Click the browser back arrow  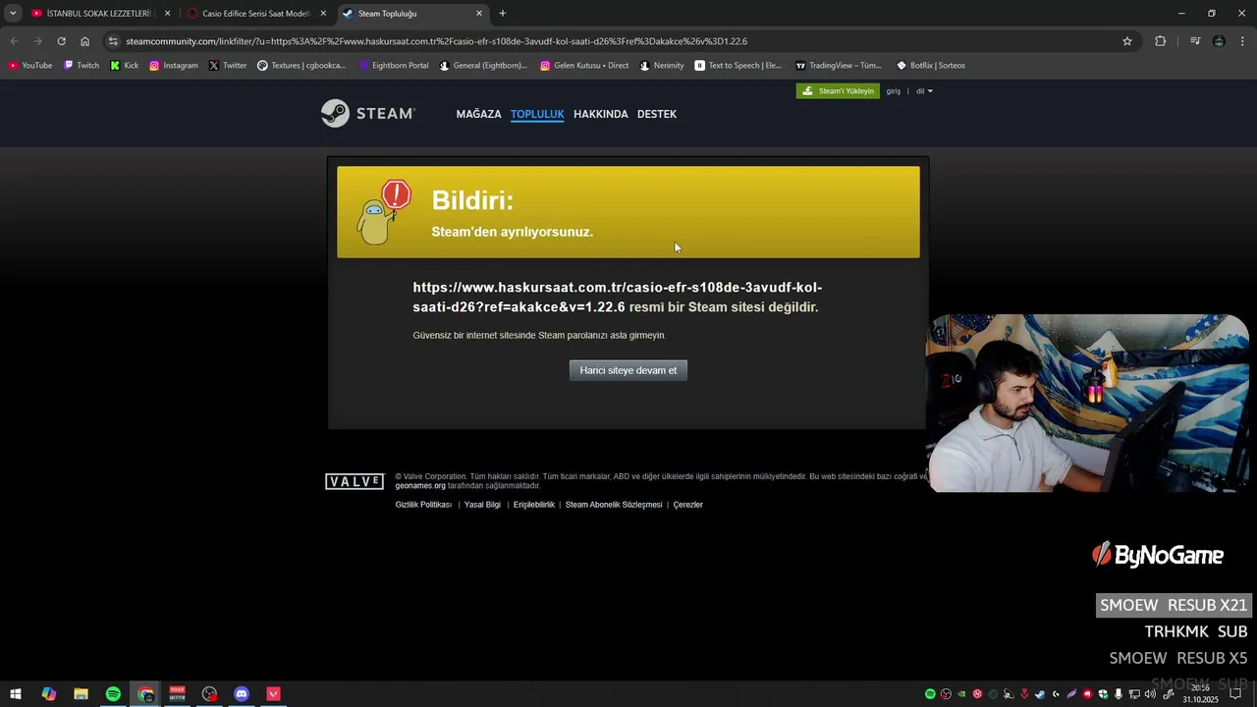click(14, 41)
